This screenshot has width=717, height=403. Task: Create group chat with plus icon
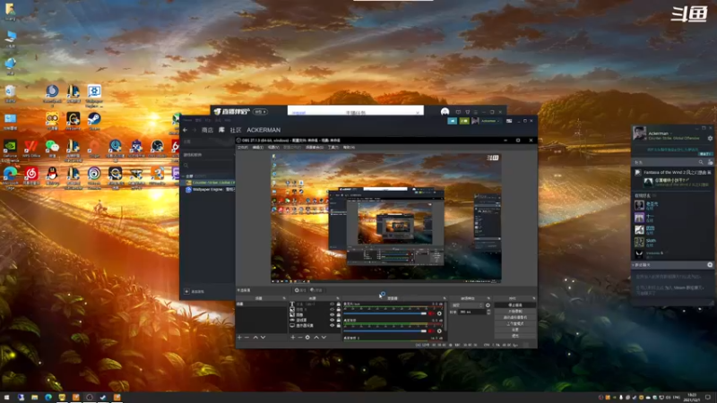[x=710, y=265]
